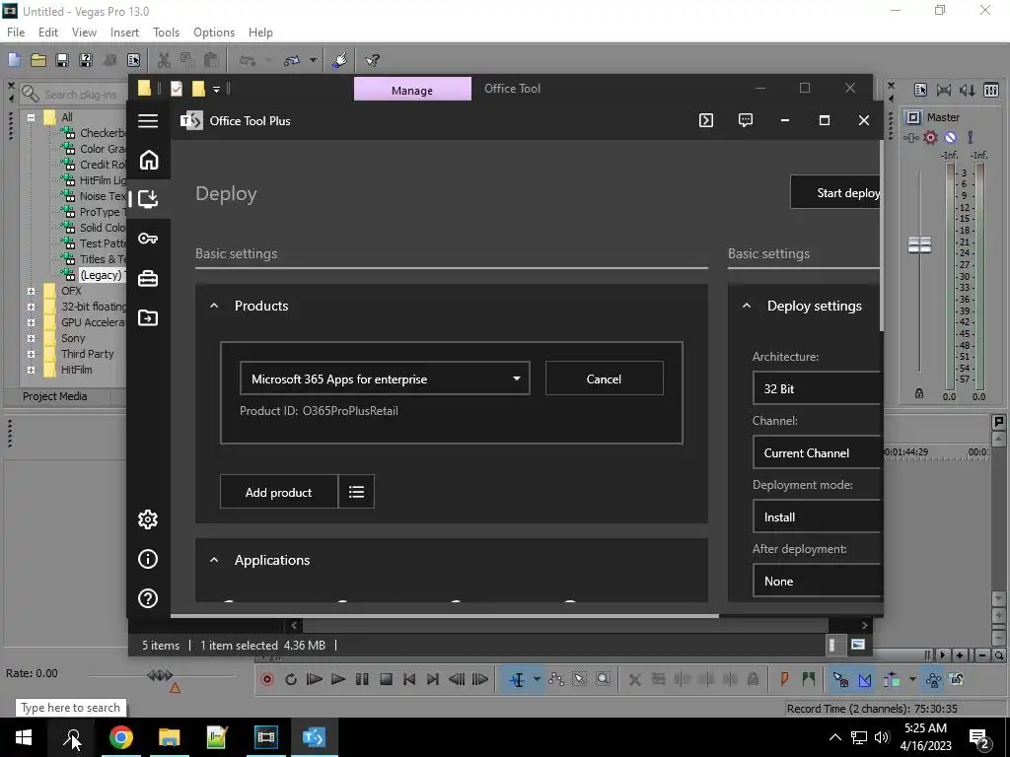Open the Insert menu
The width and height of the screenshot is (1010, 757).
[124, 33]
